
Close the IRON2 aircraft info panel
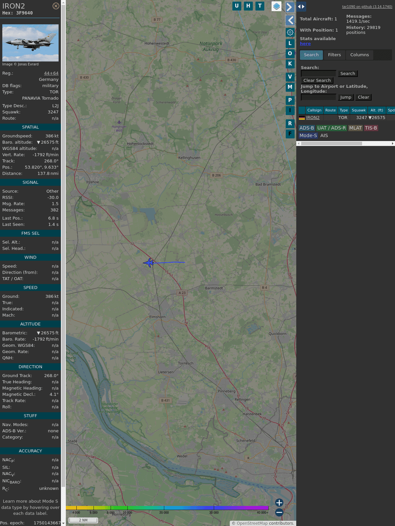(56, 6)
